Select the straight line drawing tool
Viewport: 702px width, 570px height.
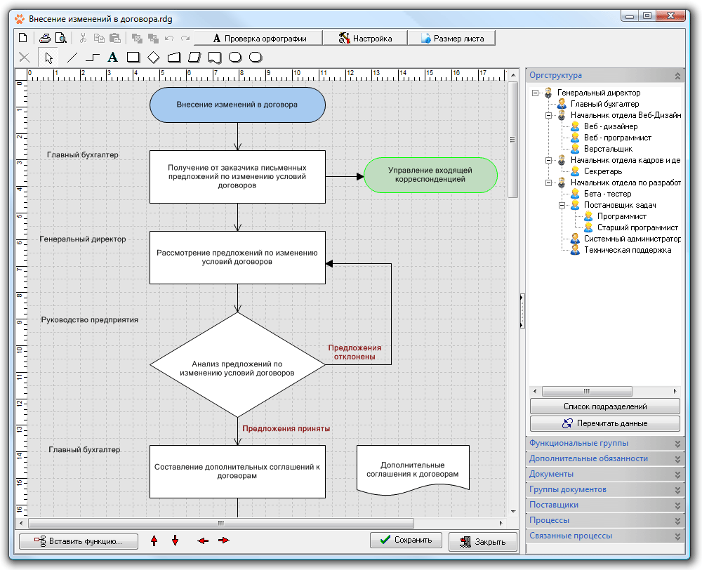(72, 58)
